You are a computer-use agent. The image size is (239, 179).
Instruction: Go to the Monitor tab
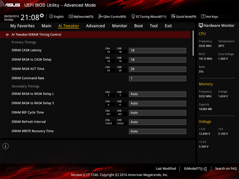click(x=119, y=26)
